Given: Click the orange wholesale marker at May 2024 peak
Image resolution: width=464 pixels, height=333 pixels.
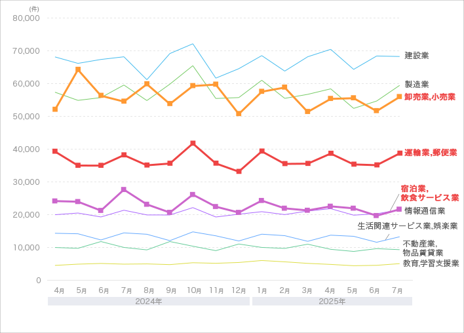Looking at the screenshot, I should [78, 69].
